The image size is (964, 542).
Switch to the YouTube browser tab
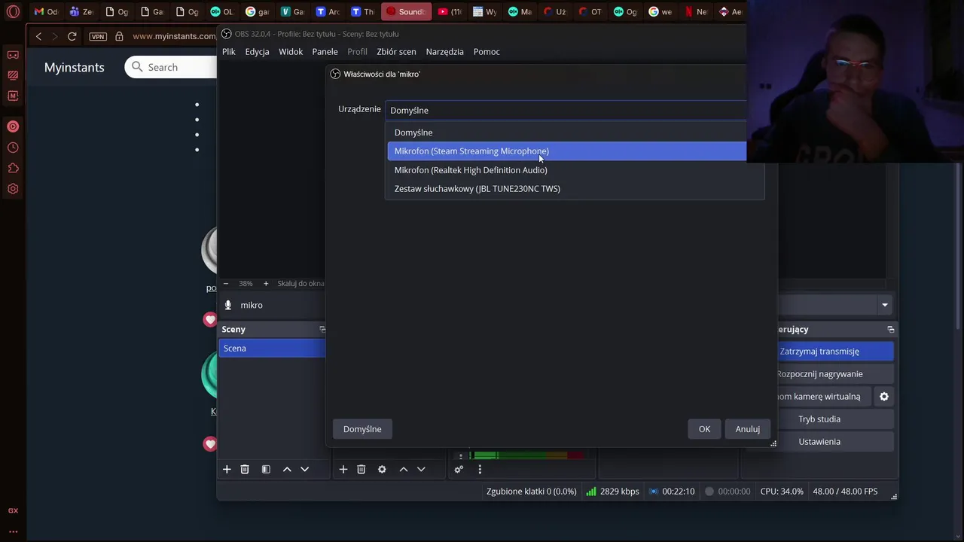pos(450,11)
